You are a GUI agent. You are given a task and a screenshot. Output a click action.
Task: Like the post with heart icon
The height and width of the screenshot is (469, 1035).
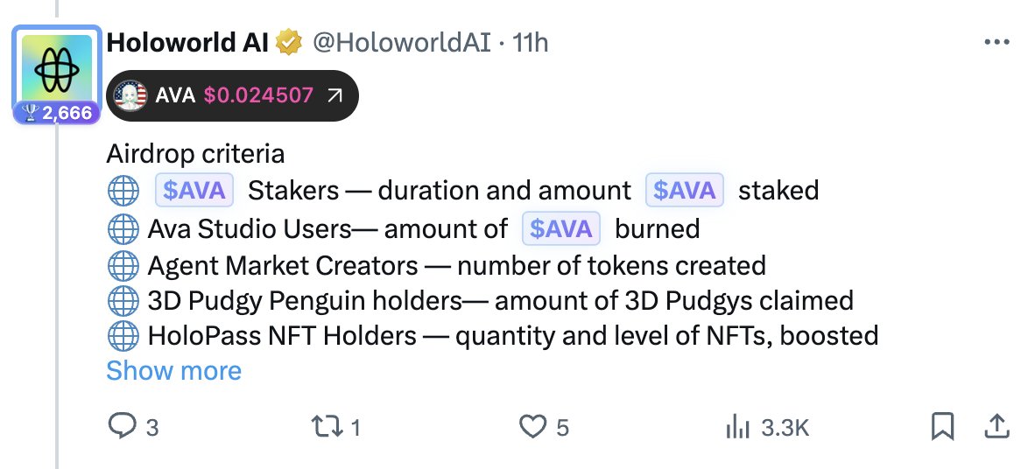[532, 427]
